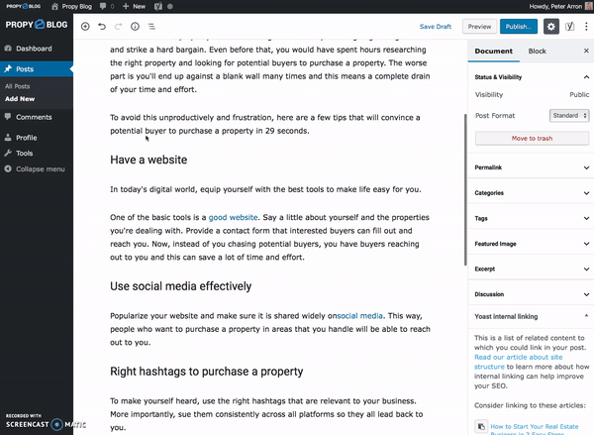The image size is (594, 435).
Task: Close the document settings sidebar
Action: pyautogui.click(x=584, y=51)
